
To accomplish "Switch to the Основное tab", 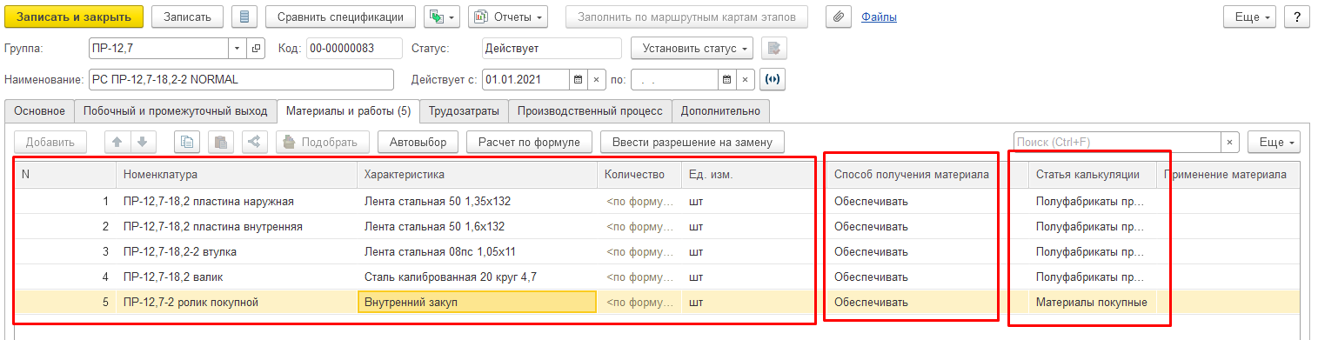I will point(39,111).
